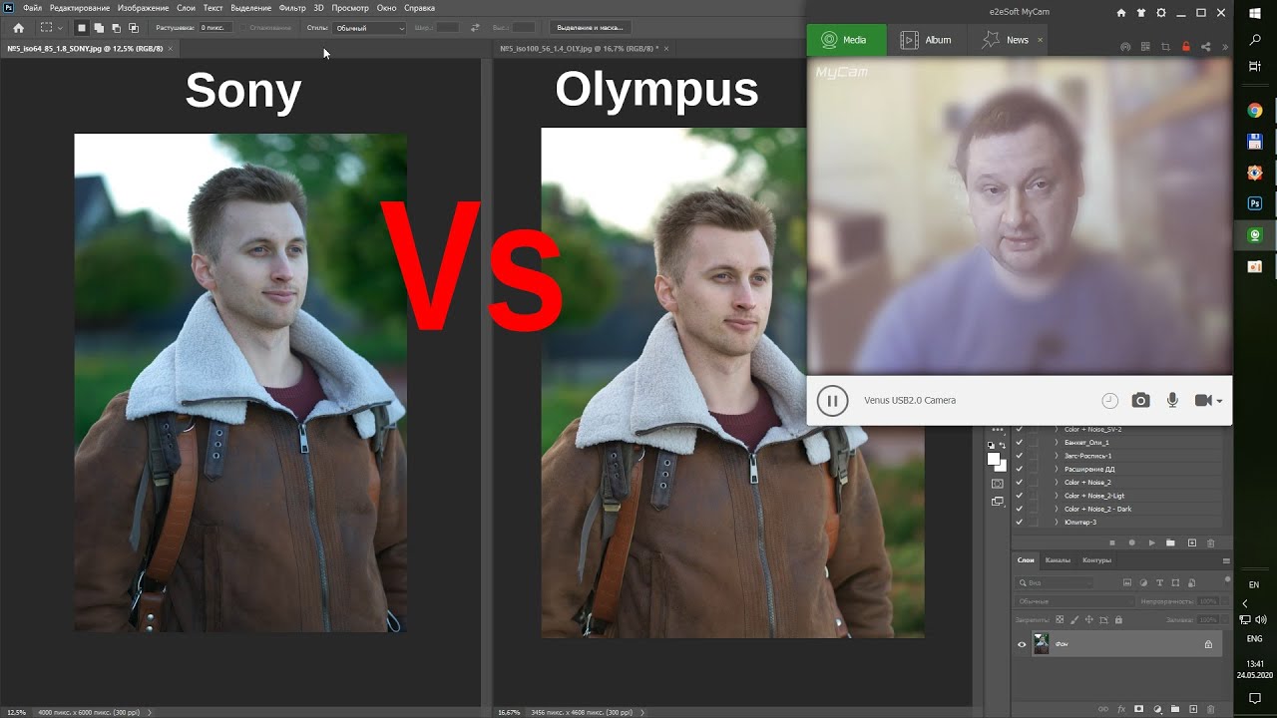Click the MyCam microphone icon

click(x=1172, y=400)
